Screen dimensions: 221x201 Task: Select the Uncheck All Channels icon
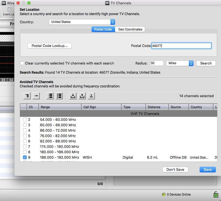59,96
